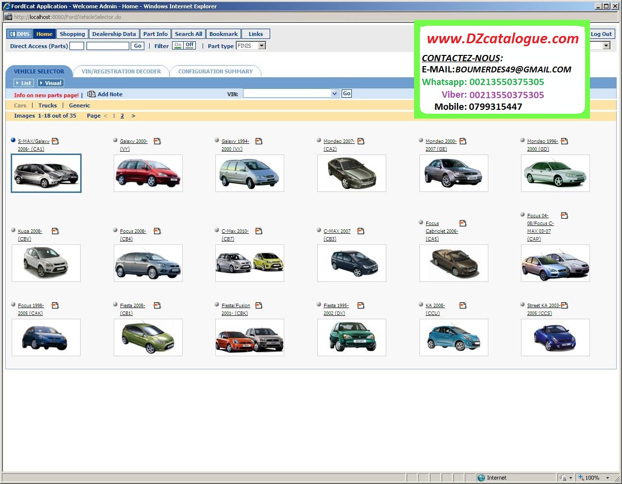The height and width of the screenshot is (484, 622).
Task: Select the Vehicle Selector tab
Action: (39, 71)
